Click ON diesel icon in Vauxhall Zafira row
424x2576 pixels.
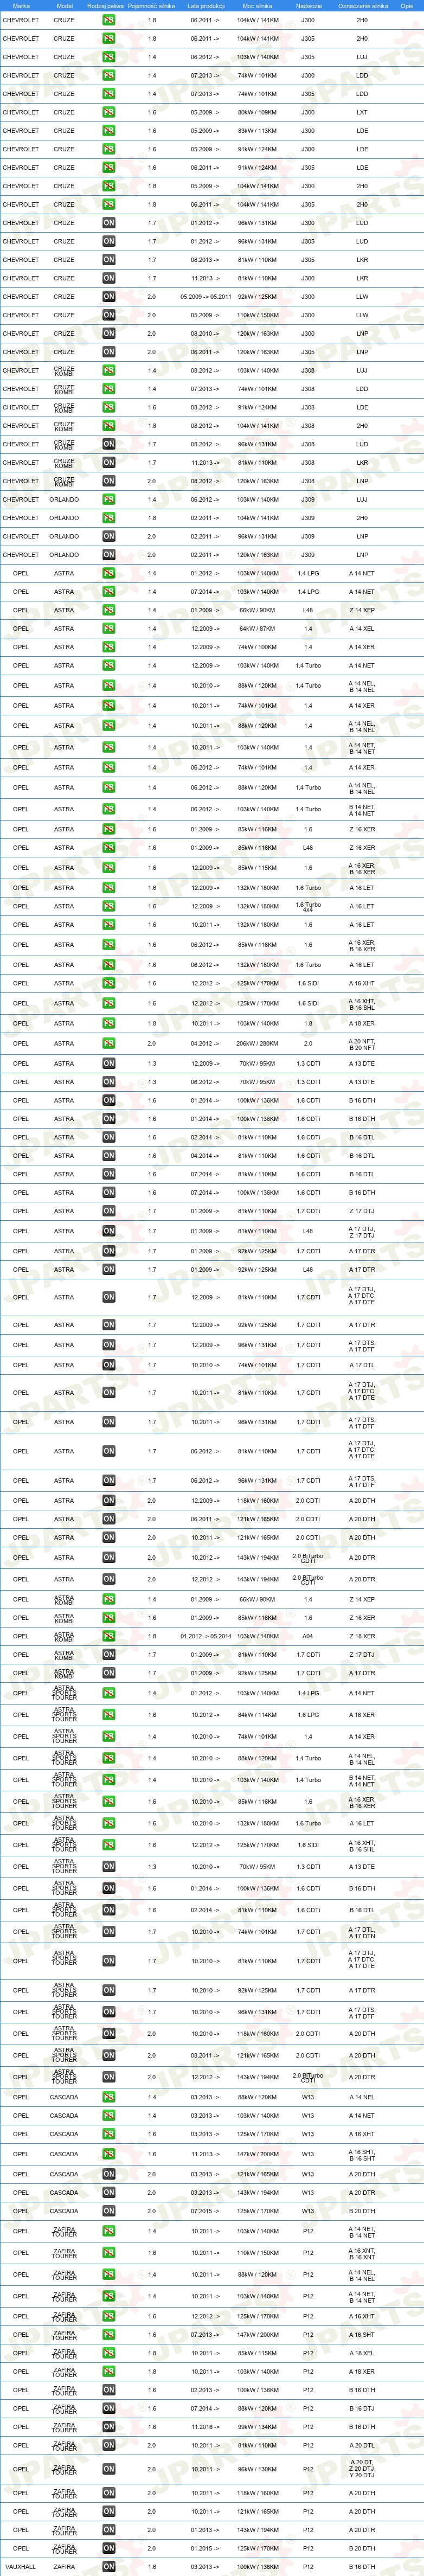[x=108, y=2567]
